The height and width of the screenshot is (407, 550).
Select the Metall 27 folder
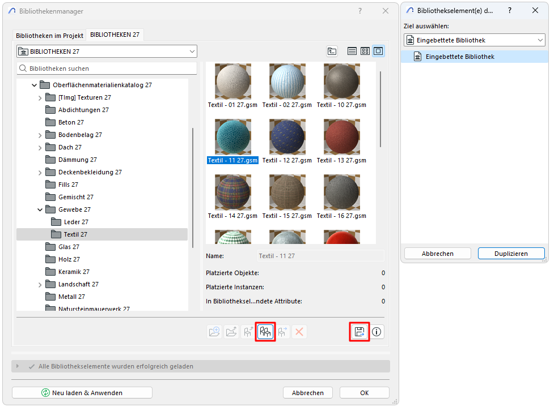click(x=65, y=297)
